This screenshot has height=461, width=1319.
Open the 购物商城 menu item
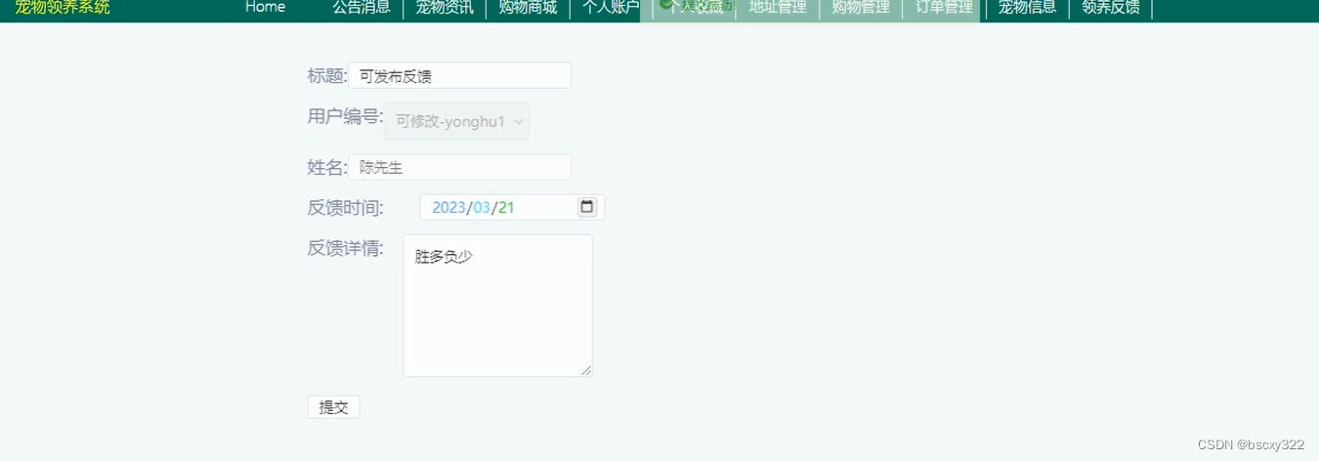click(x=528, y=8)
